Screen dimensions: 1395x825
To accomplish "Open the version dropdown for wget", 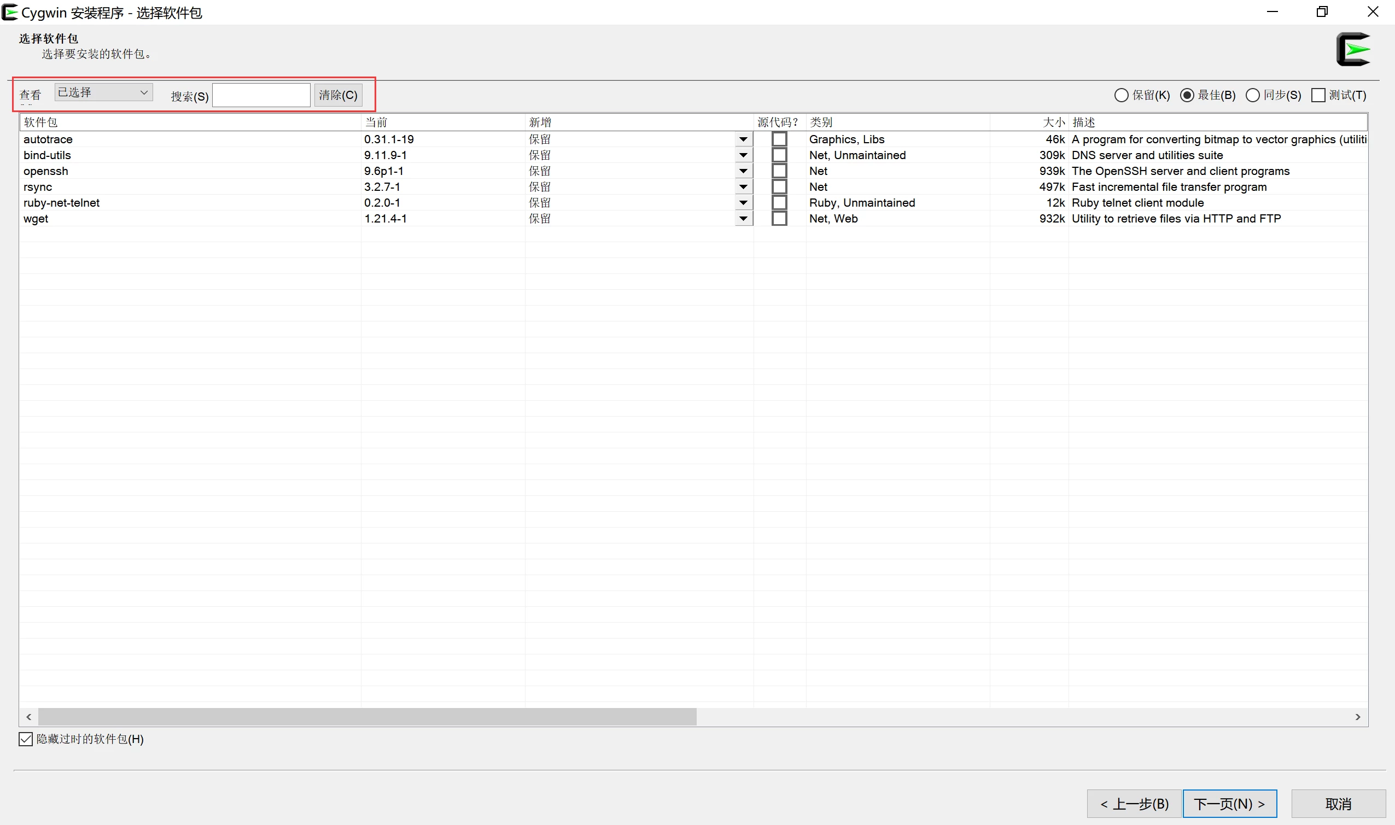I will point(743,218).
